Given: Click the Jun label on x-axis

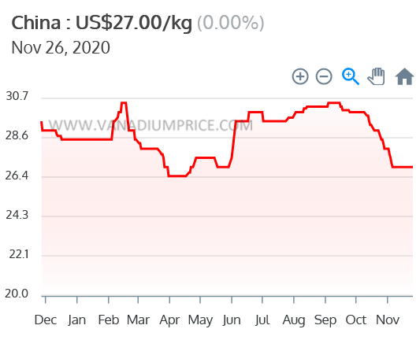Looking at the screenshot, I should coord(232,320).
